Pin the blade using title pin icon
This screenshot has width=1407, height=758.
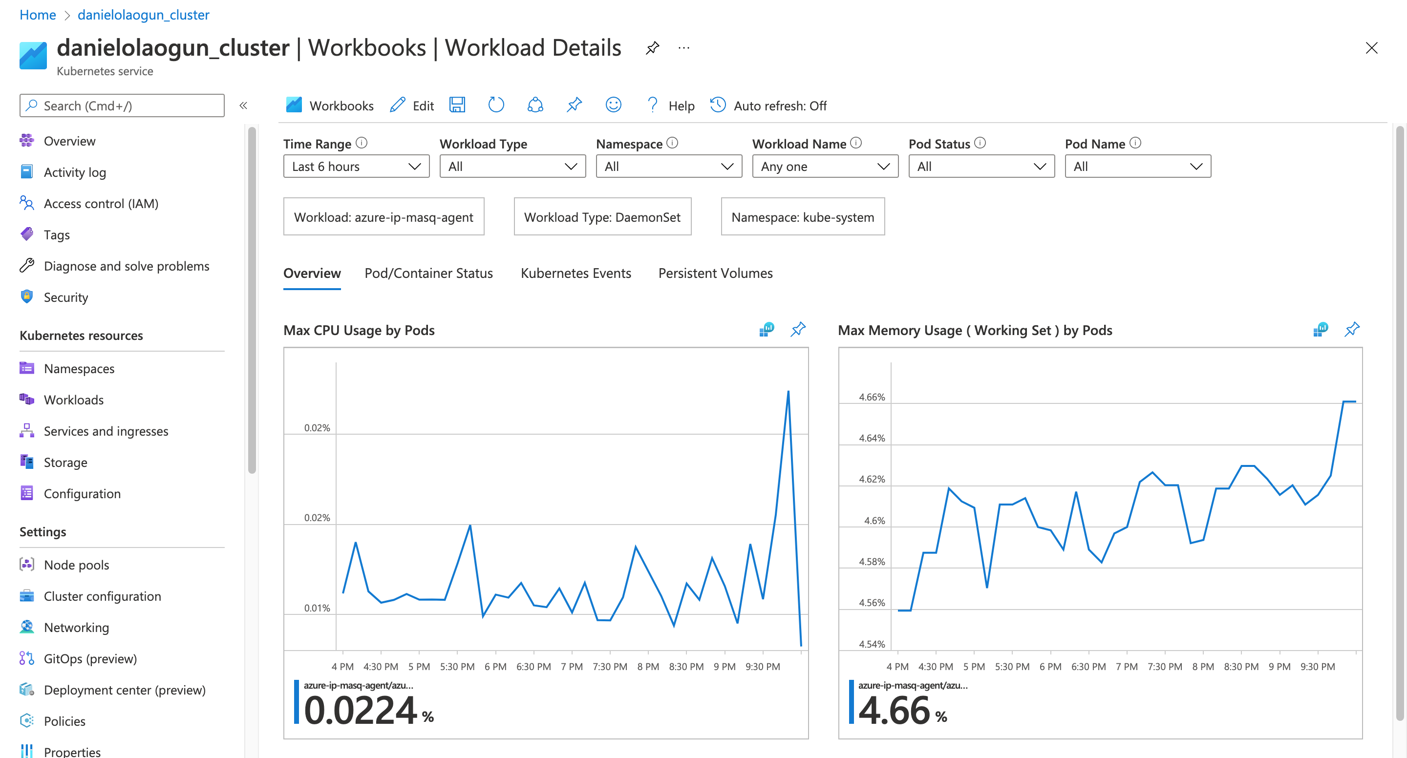pos(652,48)
